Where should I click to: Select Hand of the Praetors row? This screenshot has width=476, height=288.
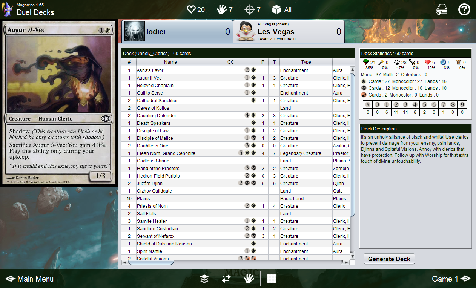(236, 168)
